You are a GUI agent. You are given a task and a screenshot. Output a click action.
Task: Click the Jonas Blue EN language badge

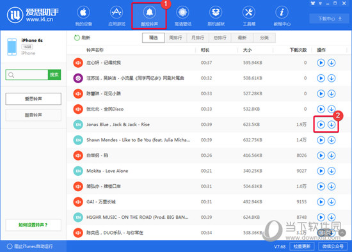coord(78,125)
